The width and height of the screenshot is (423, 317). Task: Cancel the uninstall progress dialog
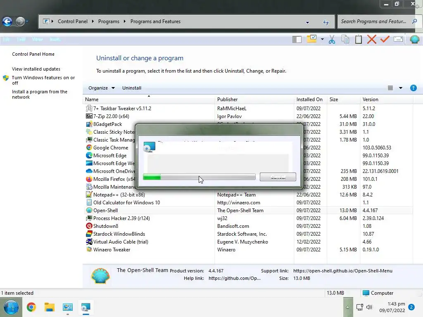(x=278, y=177)
